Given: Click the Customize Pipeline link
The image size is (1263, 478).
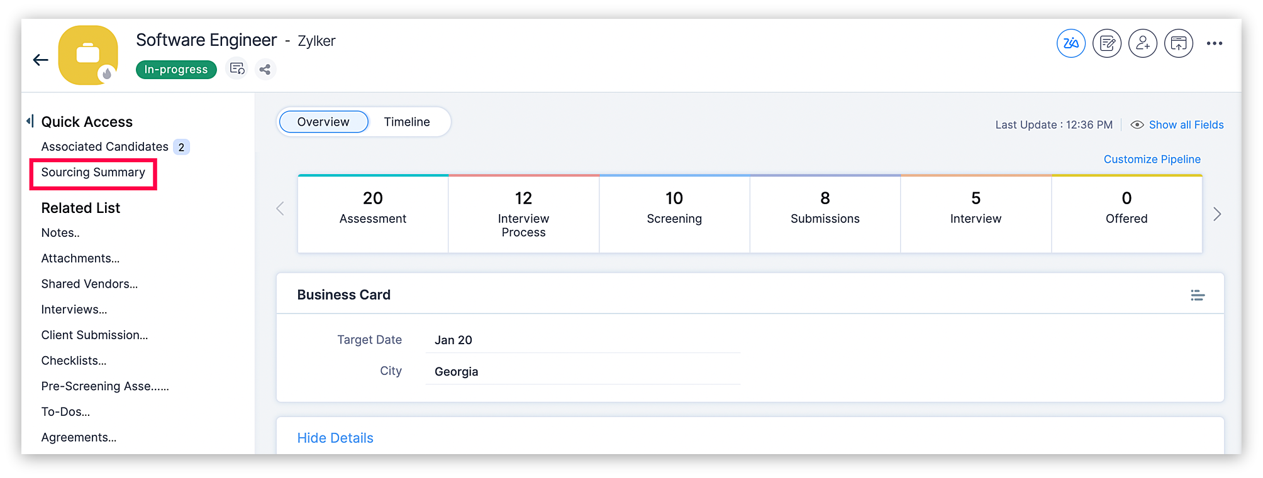Looking at the screenshot, I should coord(1152,160).
